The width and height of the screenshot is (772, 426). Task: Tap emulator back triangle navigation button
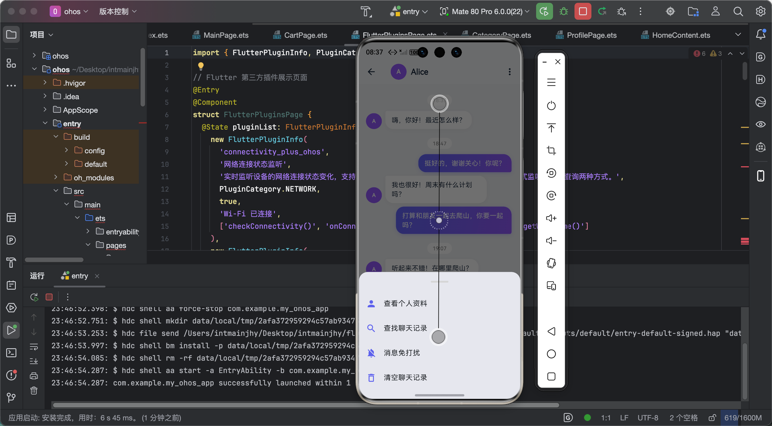point(551,331)
